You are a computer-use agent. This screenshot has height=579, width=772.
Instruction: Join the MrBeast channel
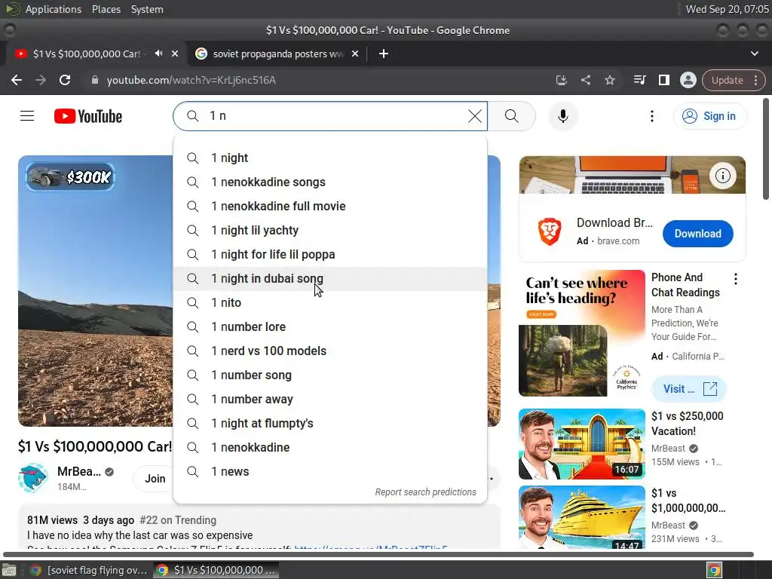155,479
